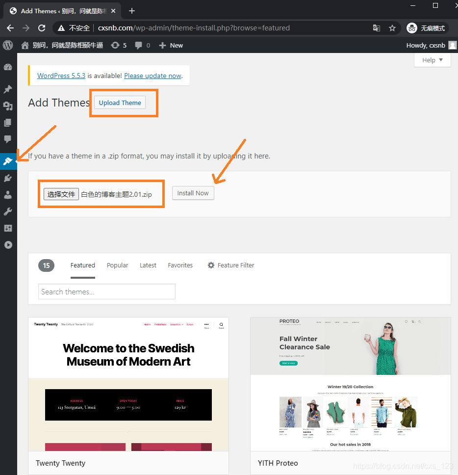Visit site via home icon in admin bar
Image resolution: width=458 pixels, height=475 pixels.
(25, 46)
